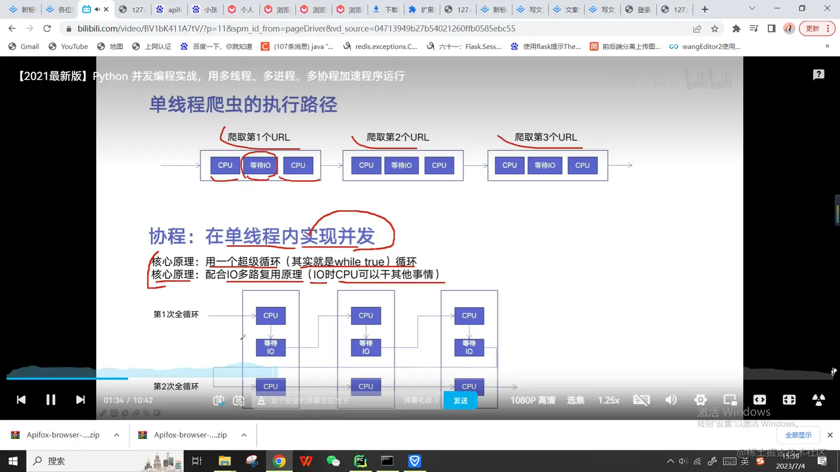The height and width of the screenshot is (472, 840).
Task: Open the Chrome profile avatar
Action: [x=789, y=28]
